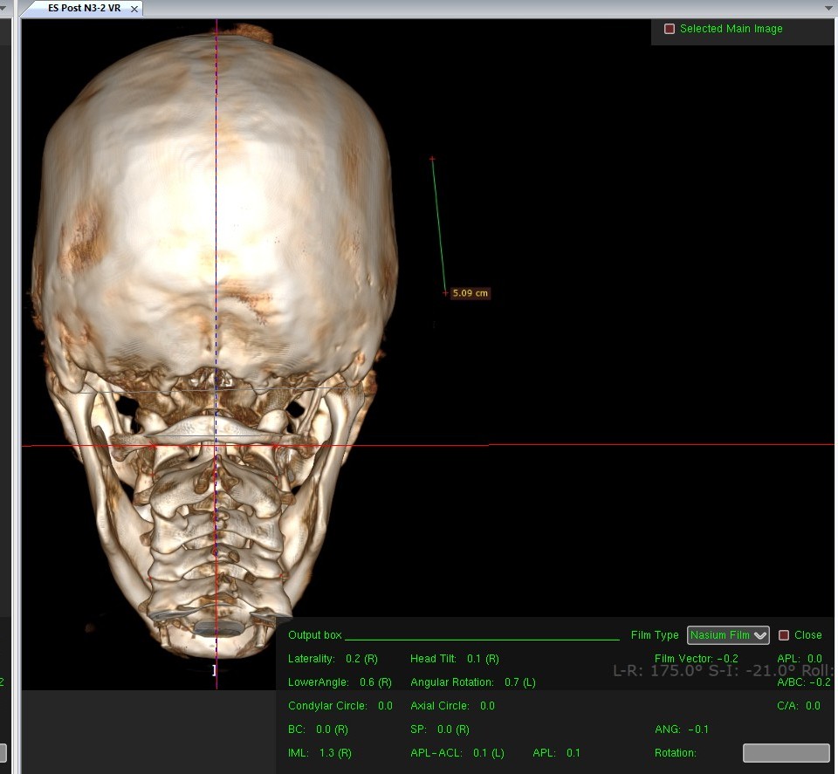Click the Laterality value 0.2 (R)

tap(361, 659)
